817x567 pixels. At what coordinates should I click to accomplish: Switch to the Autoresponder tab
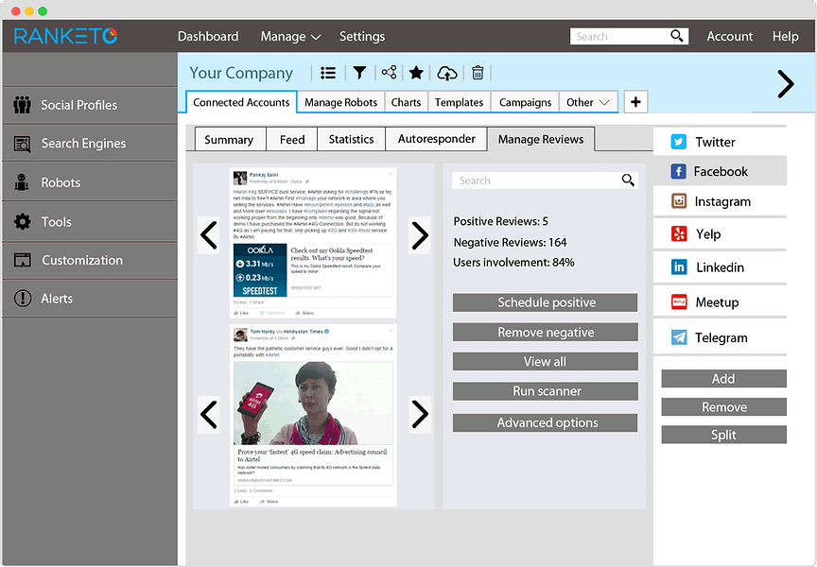[436, 139]
